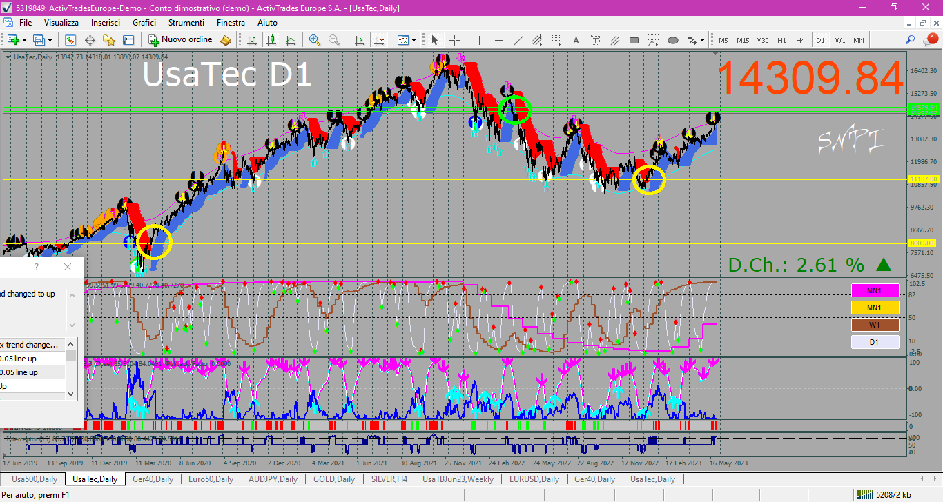The height and width of the screenshot is (502, 943).
Task: Draw a trendline
Action: 518,40
